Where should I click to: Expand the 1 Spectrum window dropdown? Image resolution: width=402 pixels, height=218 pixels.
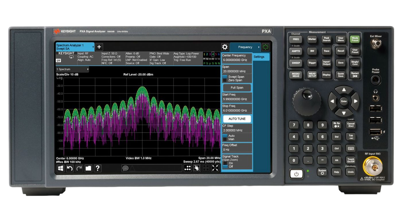[72, 69]
